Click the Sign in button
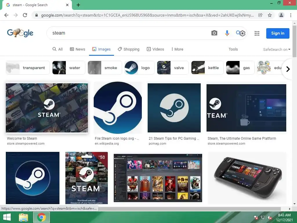The width and height of the screenshot is (297, 223). tap(278, 33)
